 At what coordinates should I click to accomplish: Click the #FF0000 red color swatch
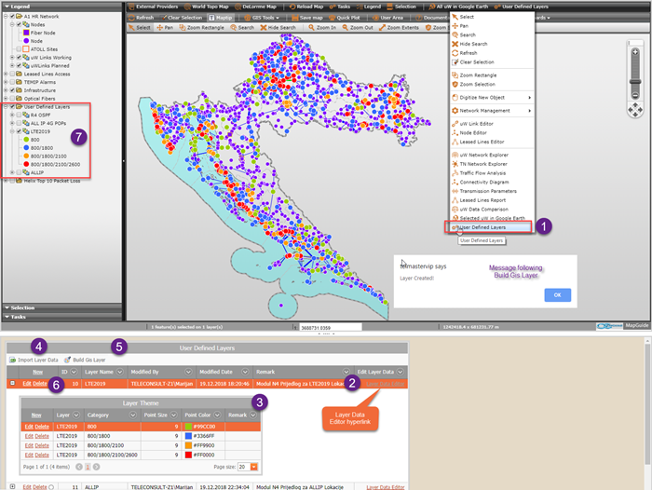click(x=188, y=455)
